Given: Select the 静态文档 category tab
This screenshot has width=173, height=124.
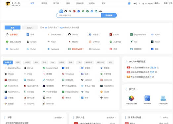Looking at the screenshot, I should coord(101,62).
